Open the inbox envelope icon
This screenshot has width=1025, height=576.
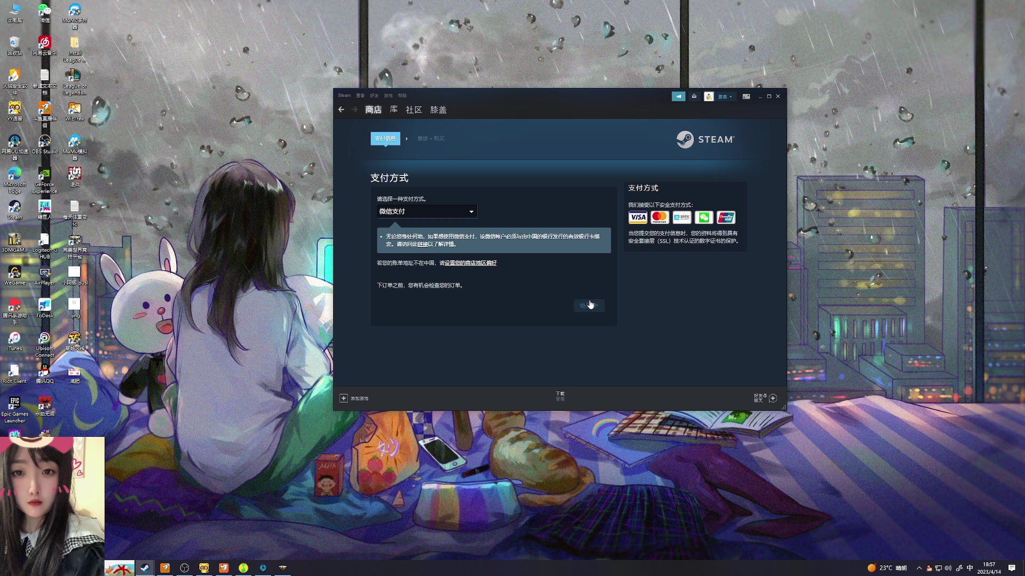[x=694, y=97]
